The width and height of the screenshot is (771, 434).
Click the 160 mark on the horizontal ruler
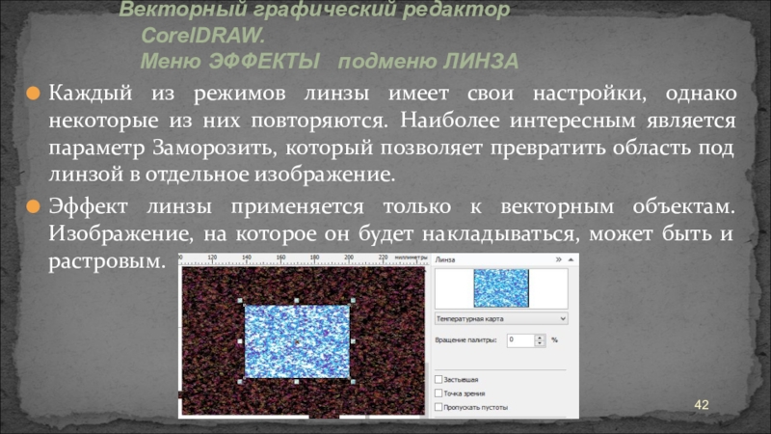(x=280, y=258)
